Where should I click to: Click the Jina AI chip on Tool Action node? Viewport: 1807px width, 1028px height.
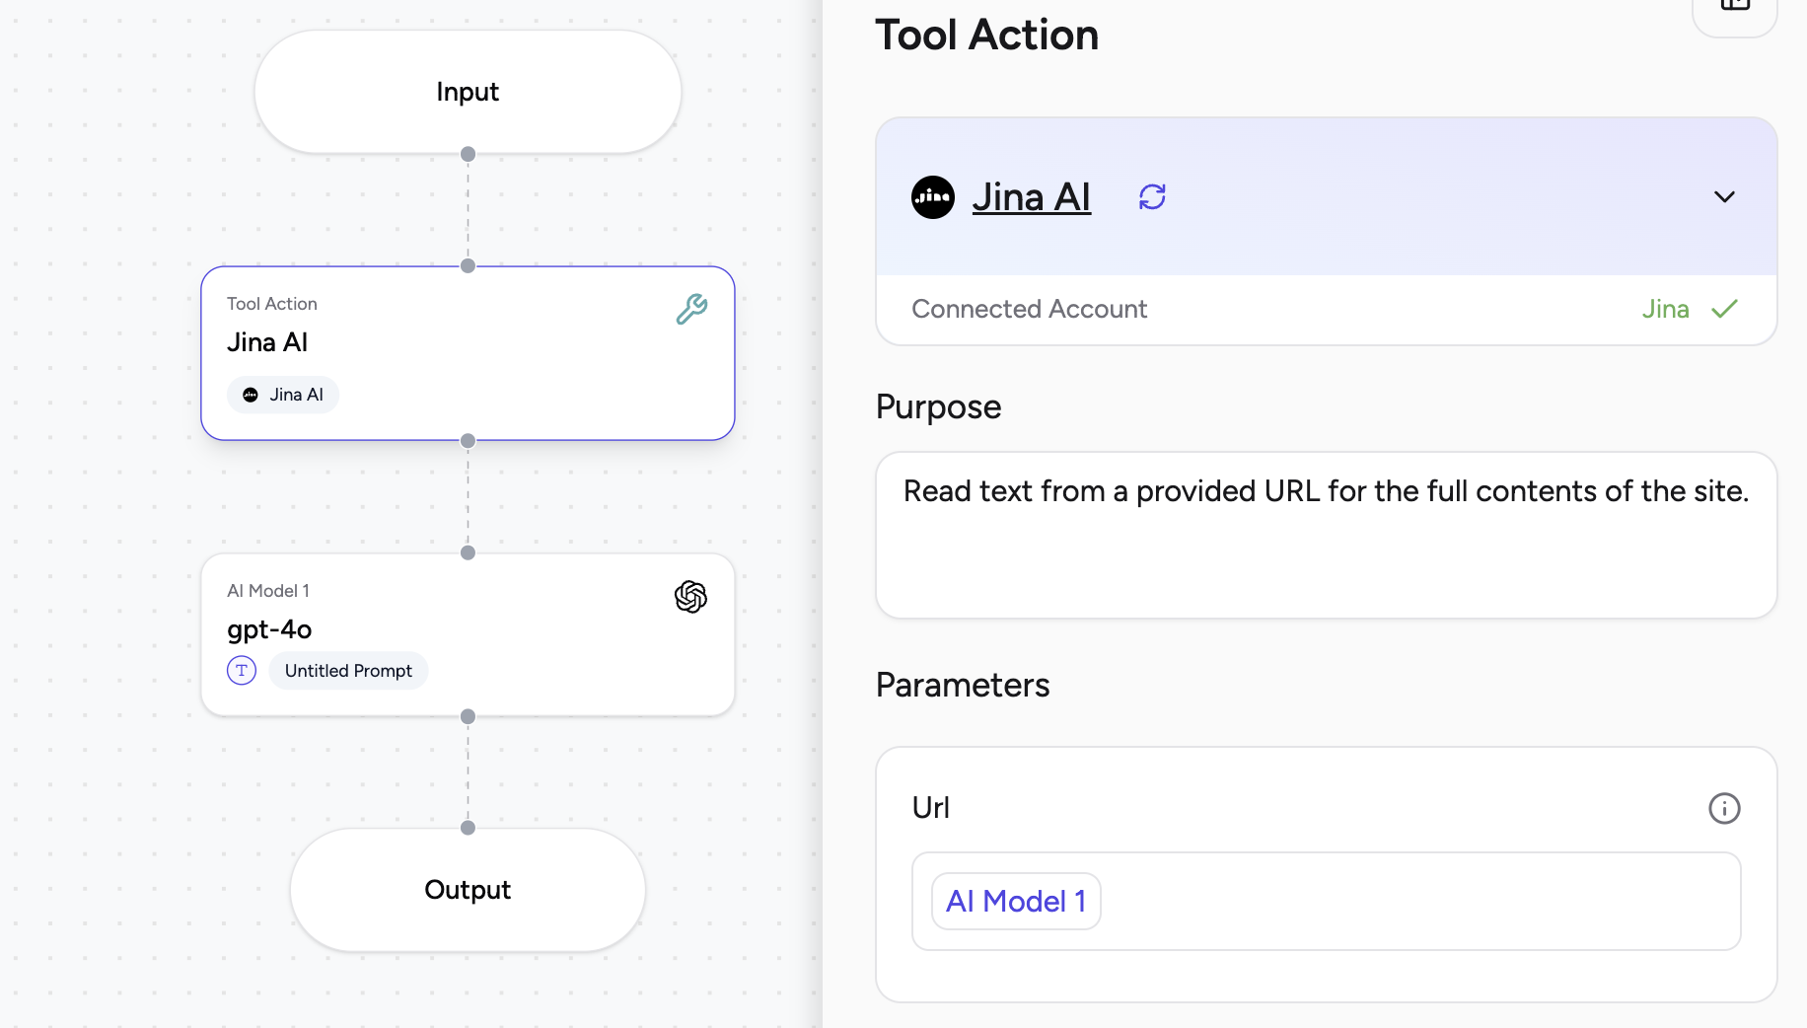coord(283,395)
